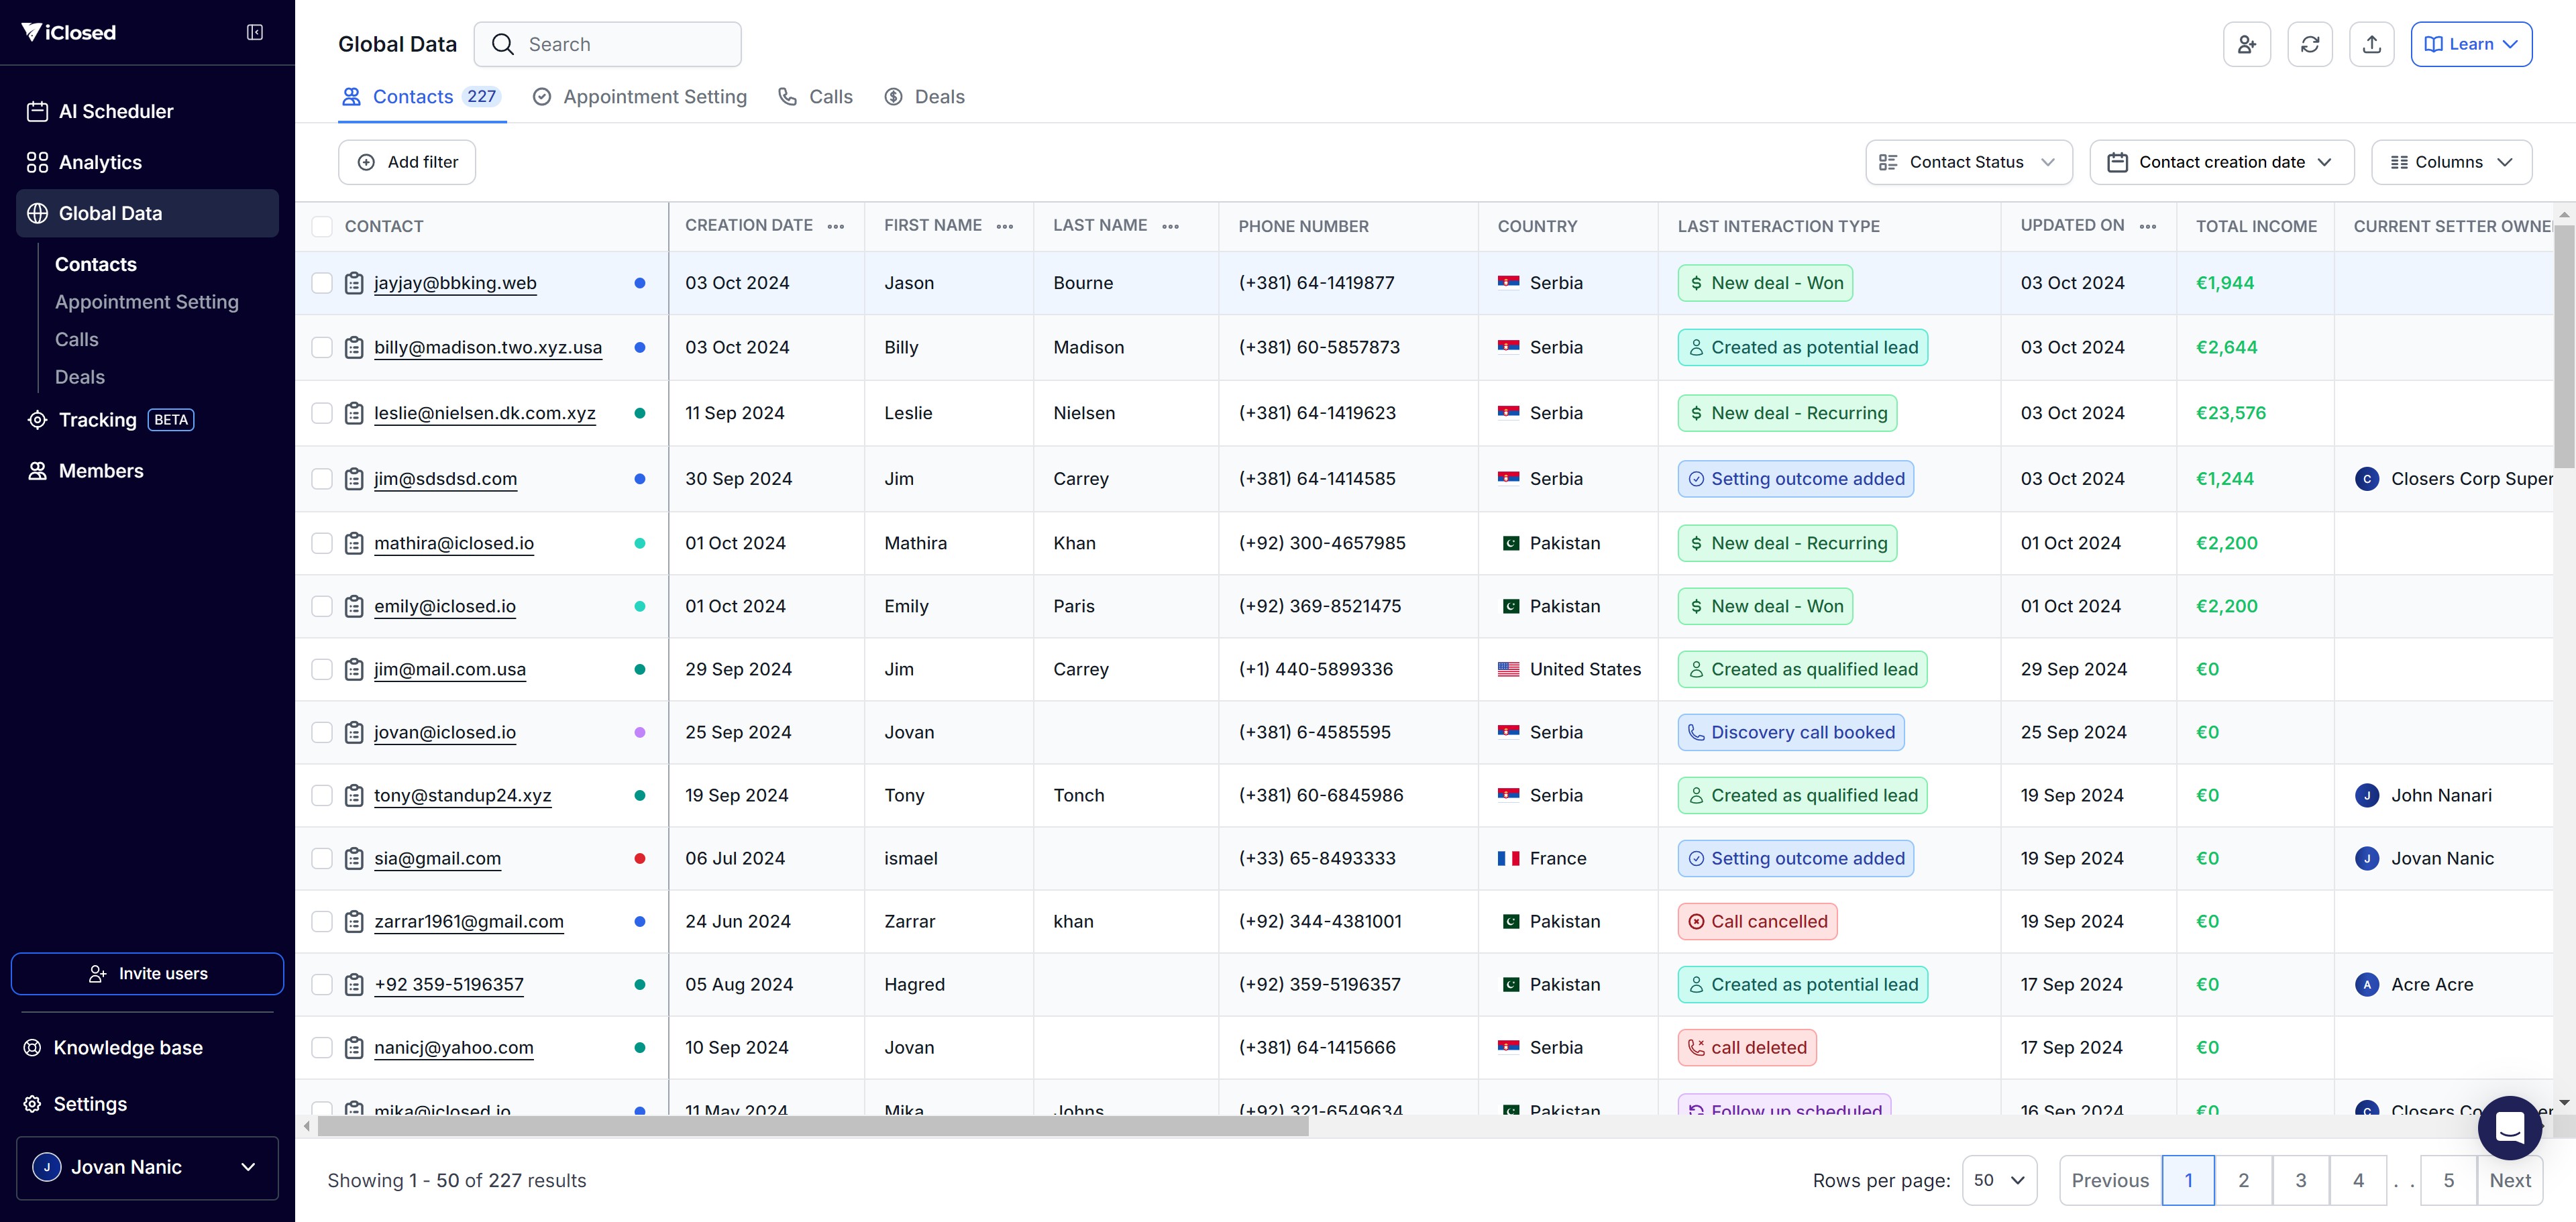Open contact details icon for jayjay@bbking.web
This screenshot has height=1222, width=2576.
(354, 283)
